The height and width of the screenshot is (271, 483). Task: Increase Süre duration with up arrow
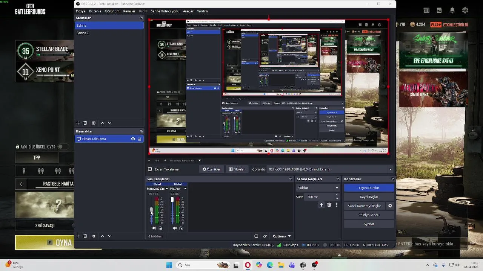(337, 195)
